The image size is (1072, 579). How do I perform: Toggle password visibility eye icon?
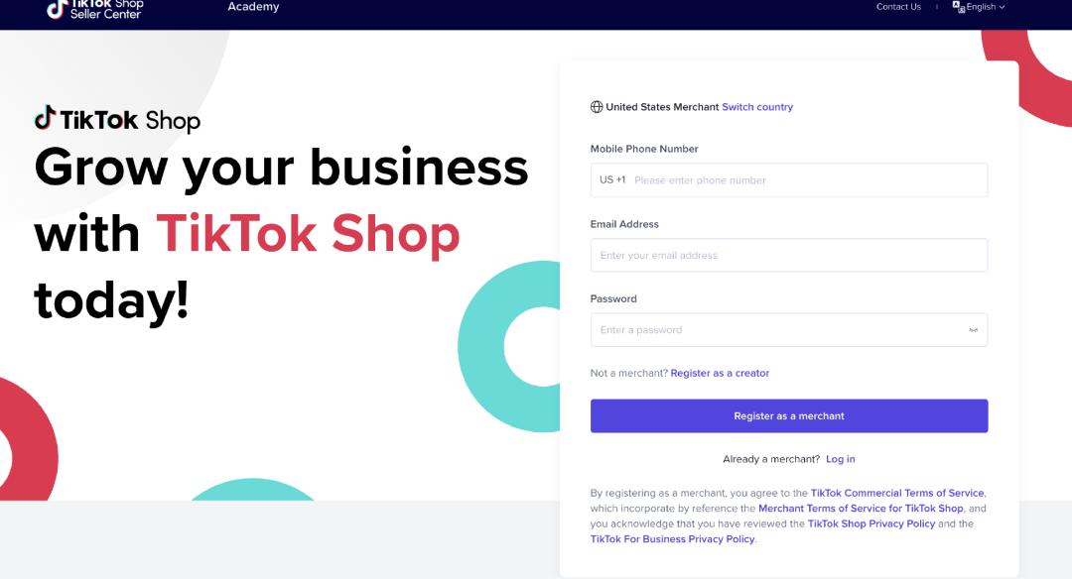tap(973, 330)
